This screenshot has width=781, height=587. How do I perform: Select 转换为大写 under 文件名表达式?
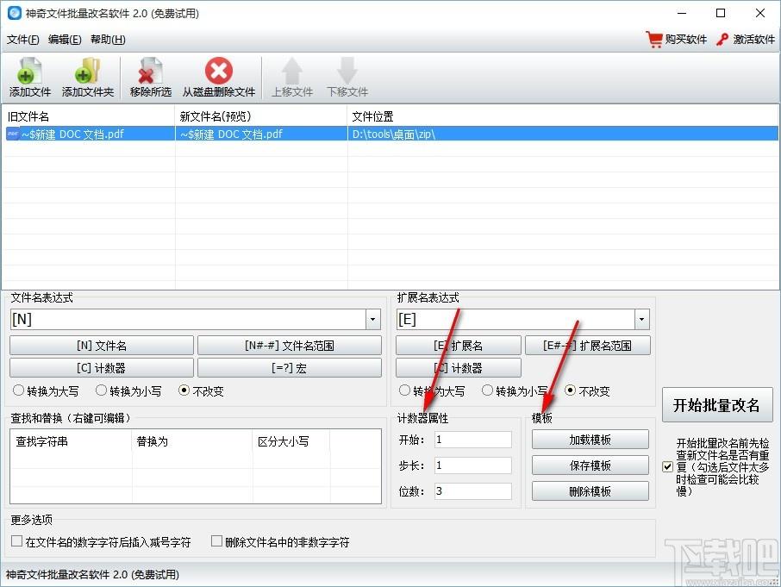tap(18, 390)
